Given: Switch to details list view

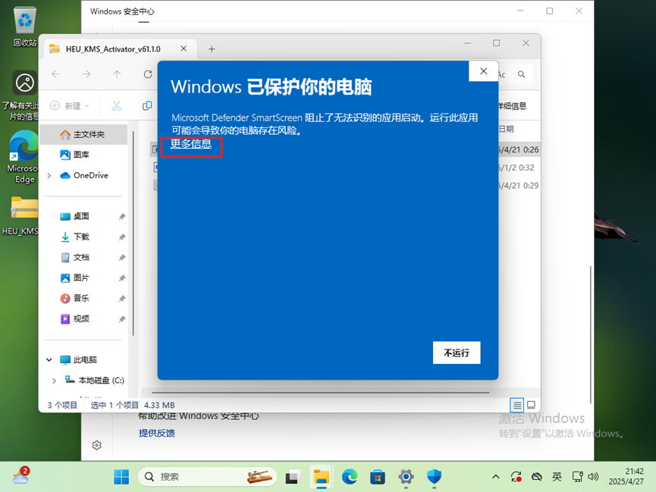Looking at the screenshot, I should [x=517, y=405].
